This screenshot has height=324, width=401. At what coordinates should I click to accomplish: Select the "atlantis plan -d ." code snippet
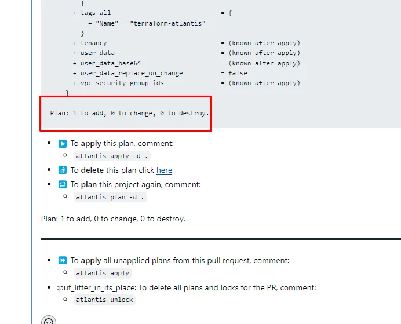pyautogui.click(x=110, y=197)
